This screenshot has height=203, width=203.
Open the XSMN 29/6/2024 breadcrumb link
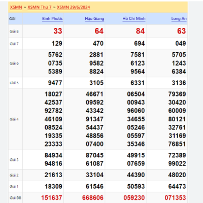(74, 7)
